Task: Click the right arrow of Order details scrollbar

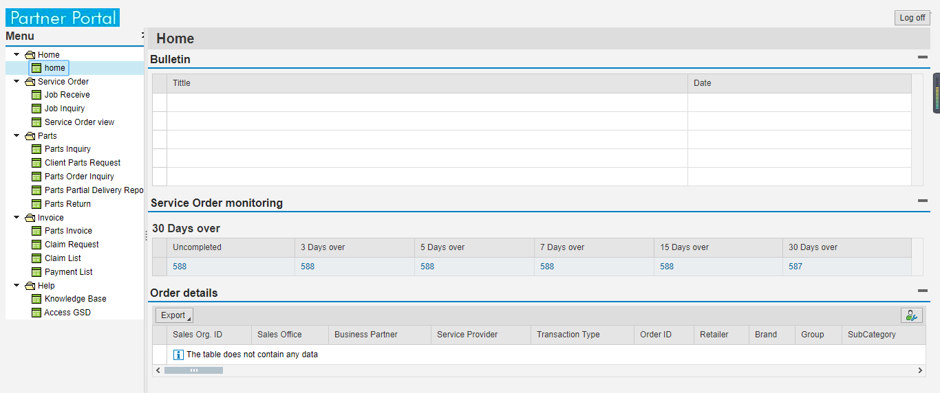Action: click(921, 370)
